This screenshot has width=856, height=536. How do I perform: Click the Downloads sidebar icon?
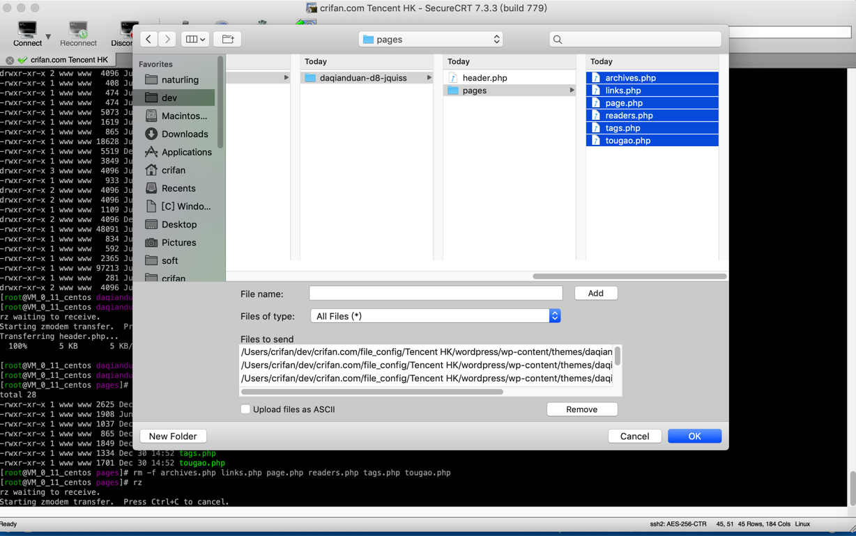click(151, 134)
